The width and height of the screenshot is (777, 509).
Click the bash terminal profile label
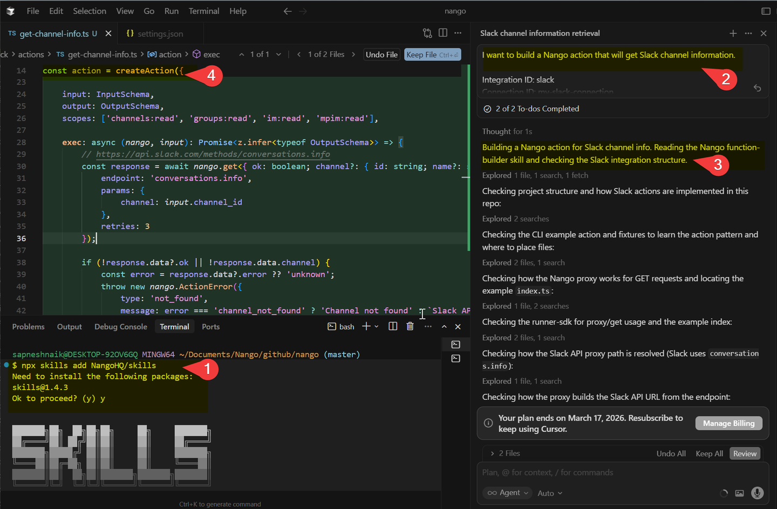[341, 327]
